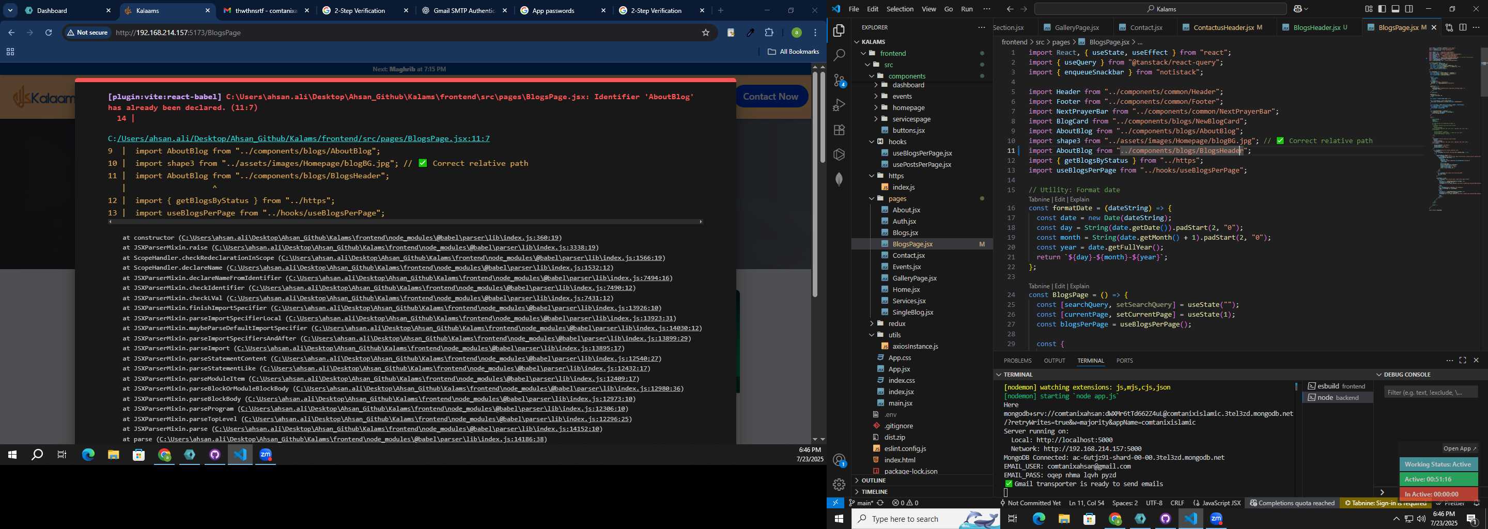Screen dimensions: 1488x529
Task: Switch to the PROBLEMS panel tab
Action: tap(1017, 361)
